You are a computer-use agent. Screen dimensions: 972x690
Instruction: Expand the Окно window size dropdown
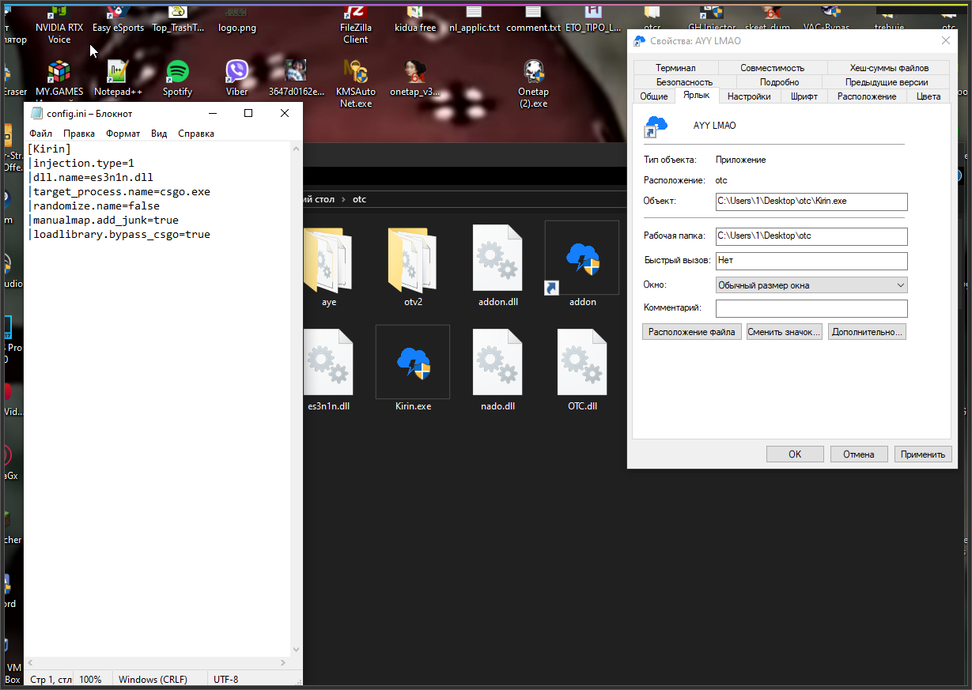pos(811,285)
